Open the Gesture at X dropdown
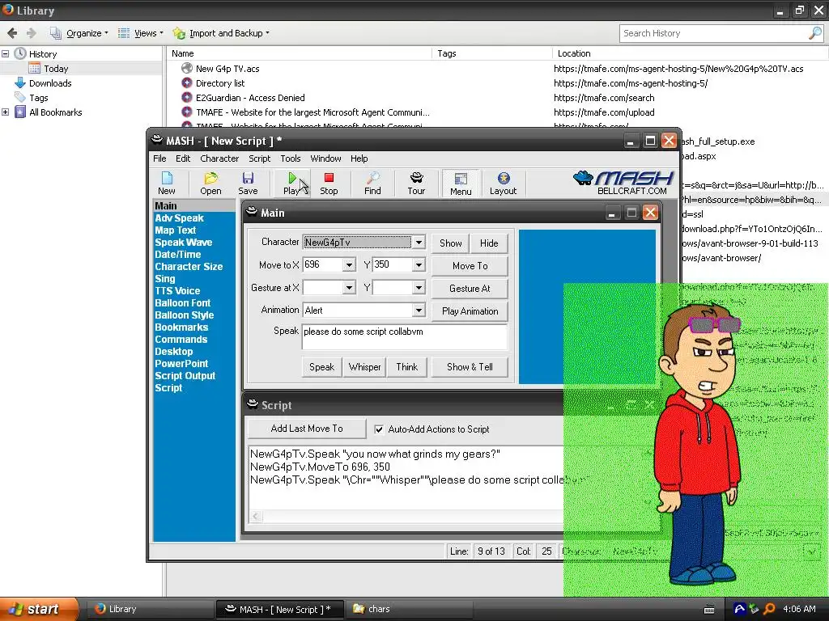 pyautogui.click(x=349, y=288)
